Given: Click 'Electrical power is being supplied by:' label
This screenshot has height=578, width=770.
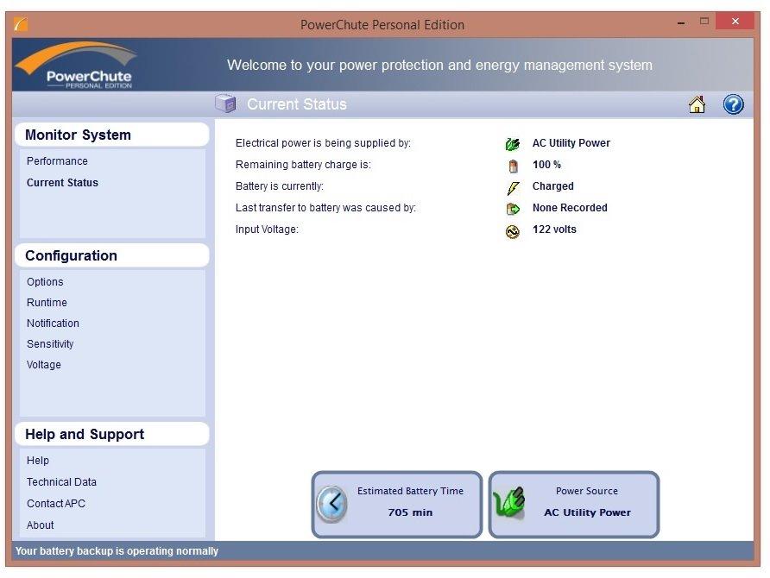Looking at the screenshot, I should coord(323,143).
